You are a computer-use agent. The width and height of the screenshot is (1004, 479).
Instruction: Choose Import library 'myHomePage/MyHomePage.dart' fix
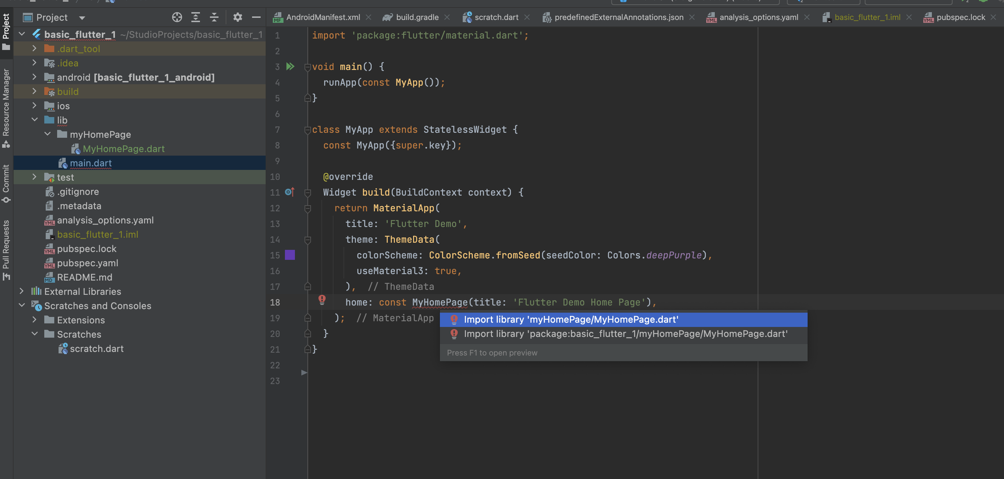pos(571,319)
